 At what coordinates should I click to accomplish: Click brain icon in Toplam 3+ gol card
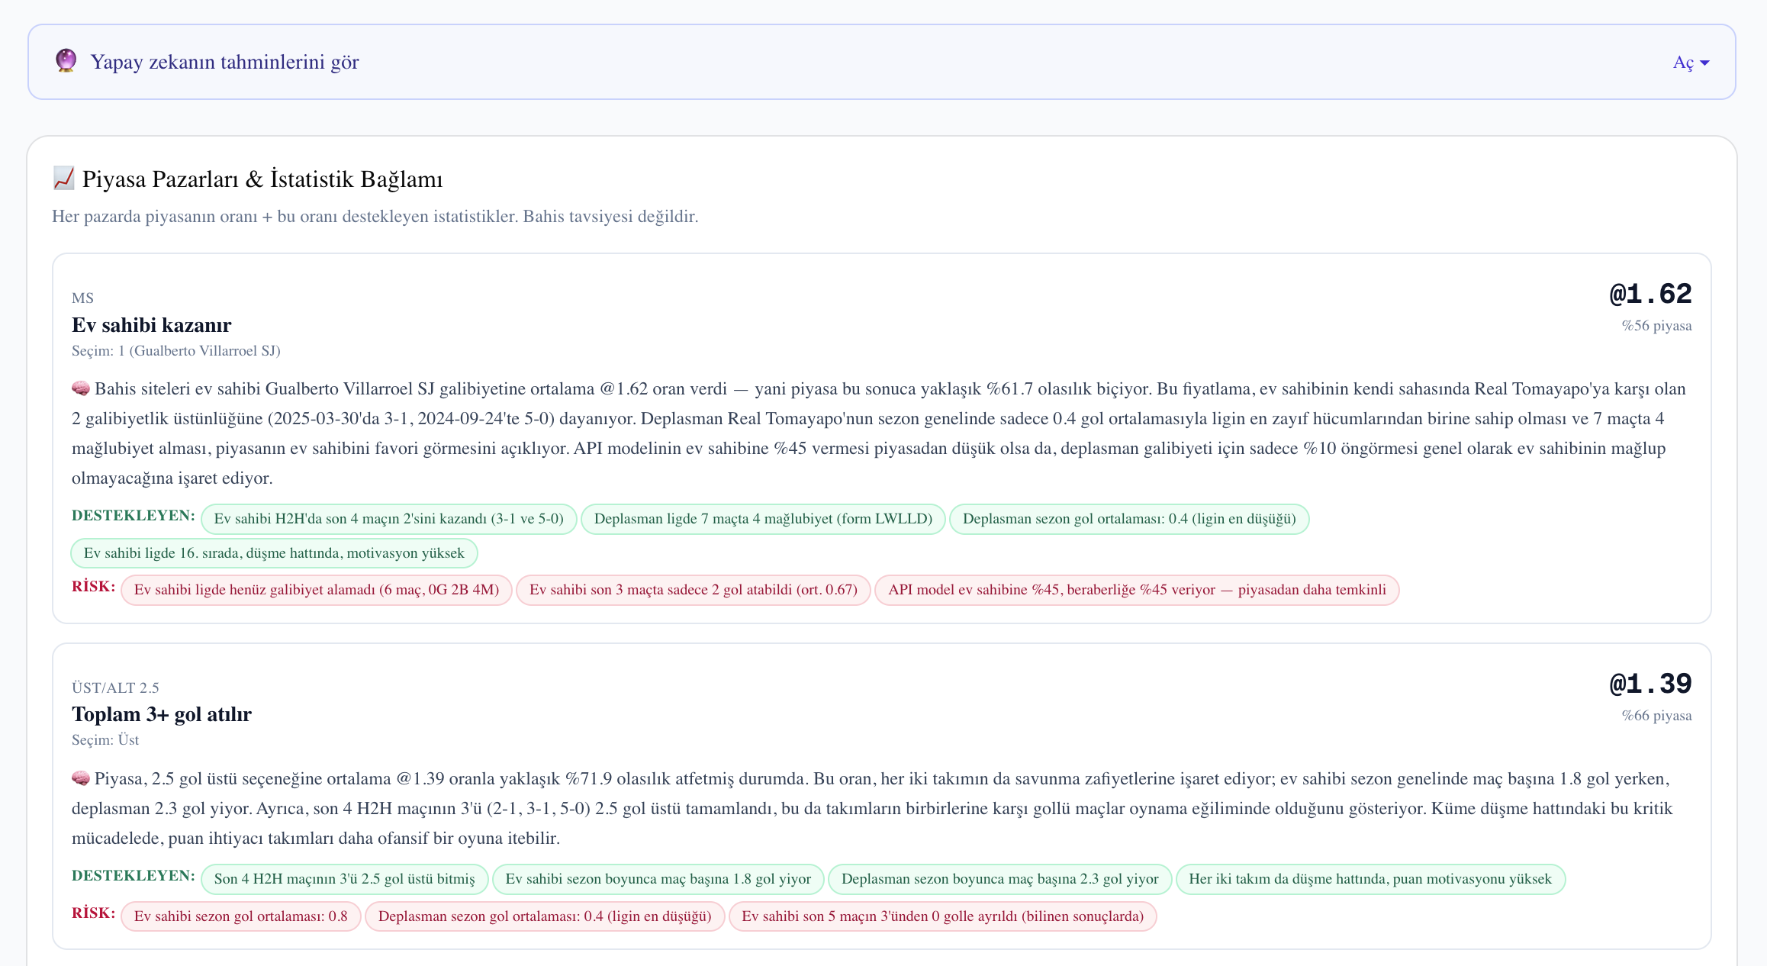pyautogui.click(x=81, y=779)
